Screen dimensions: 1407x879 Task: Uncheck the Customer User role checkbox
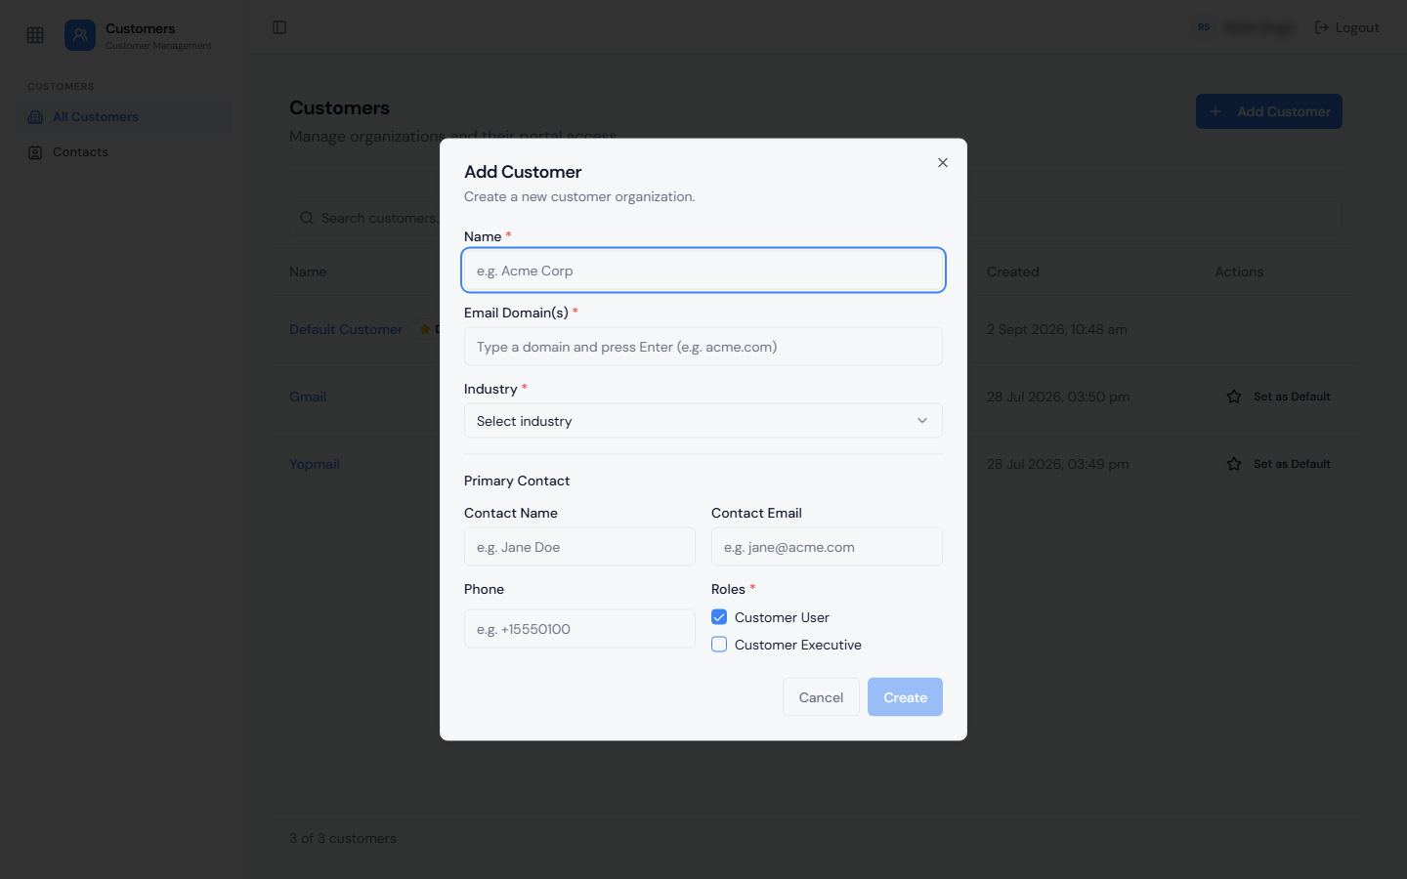coord(719,617)
